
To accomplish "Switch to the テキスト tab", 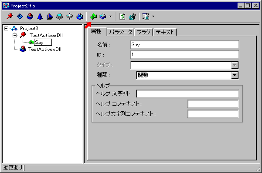I will coord(165,32).
